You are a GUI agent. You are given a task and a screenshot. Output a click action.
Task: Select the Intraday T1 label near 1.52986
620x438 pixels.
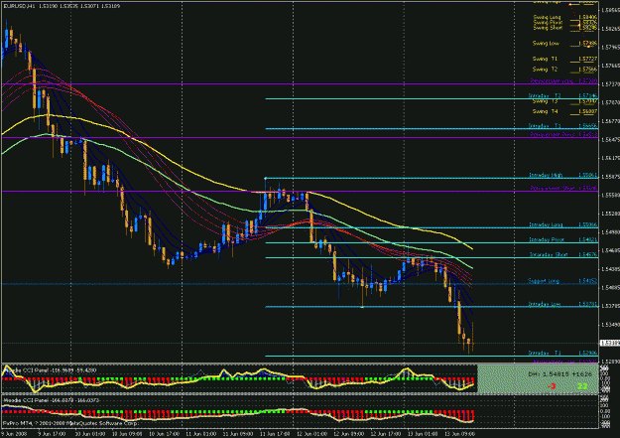545,353
